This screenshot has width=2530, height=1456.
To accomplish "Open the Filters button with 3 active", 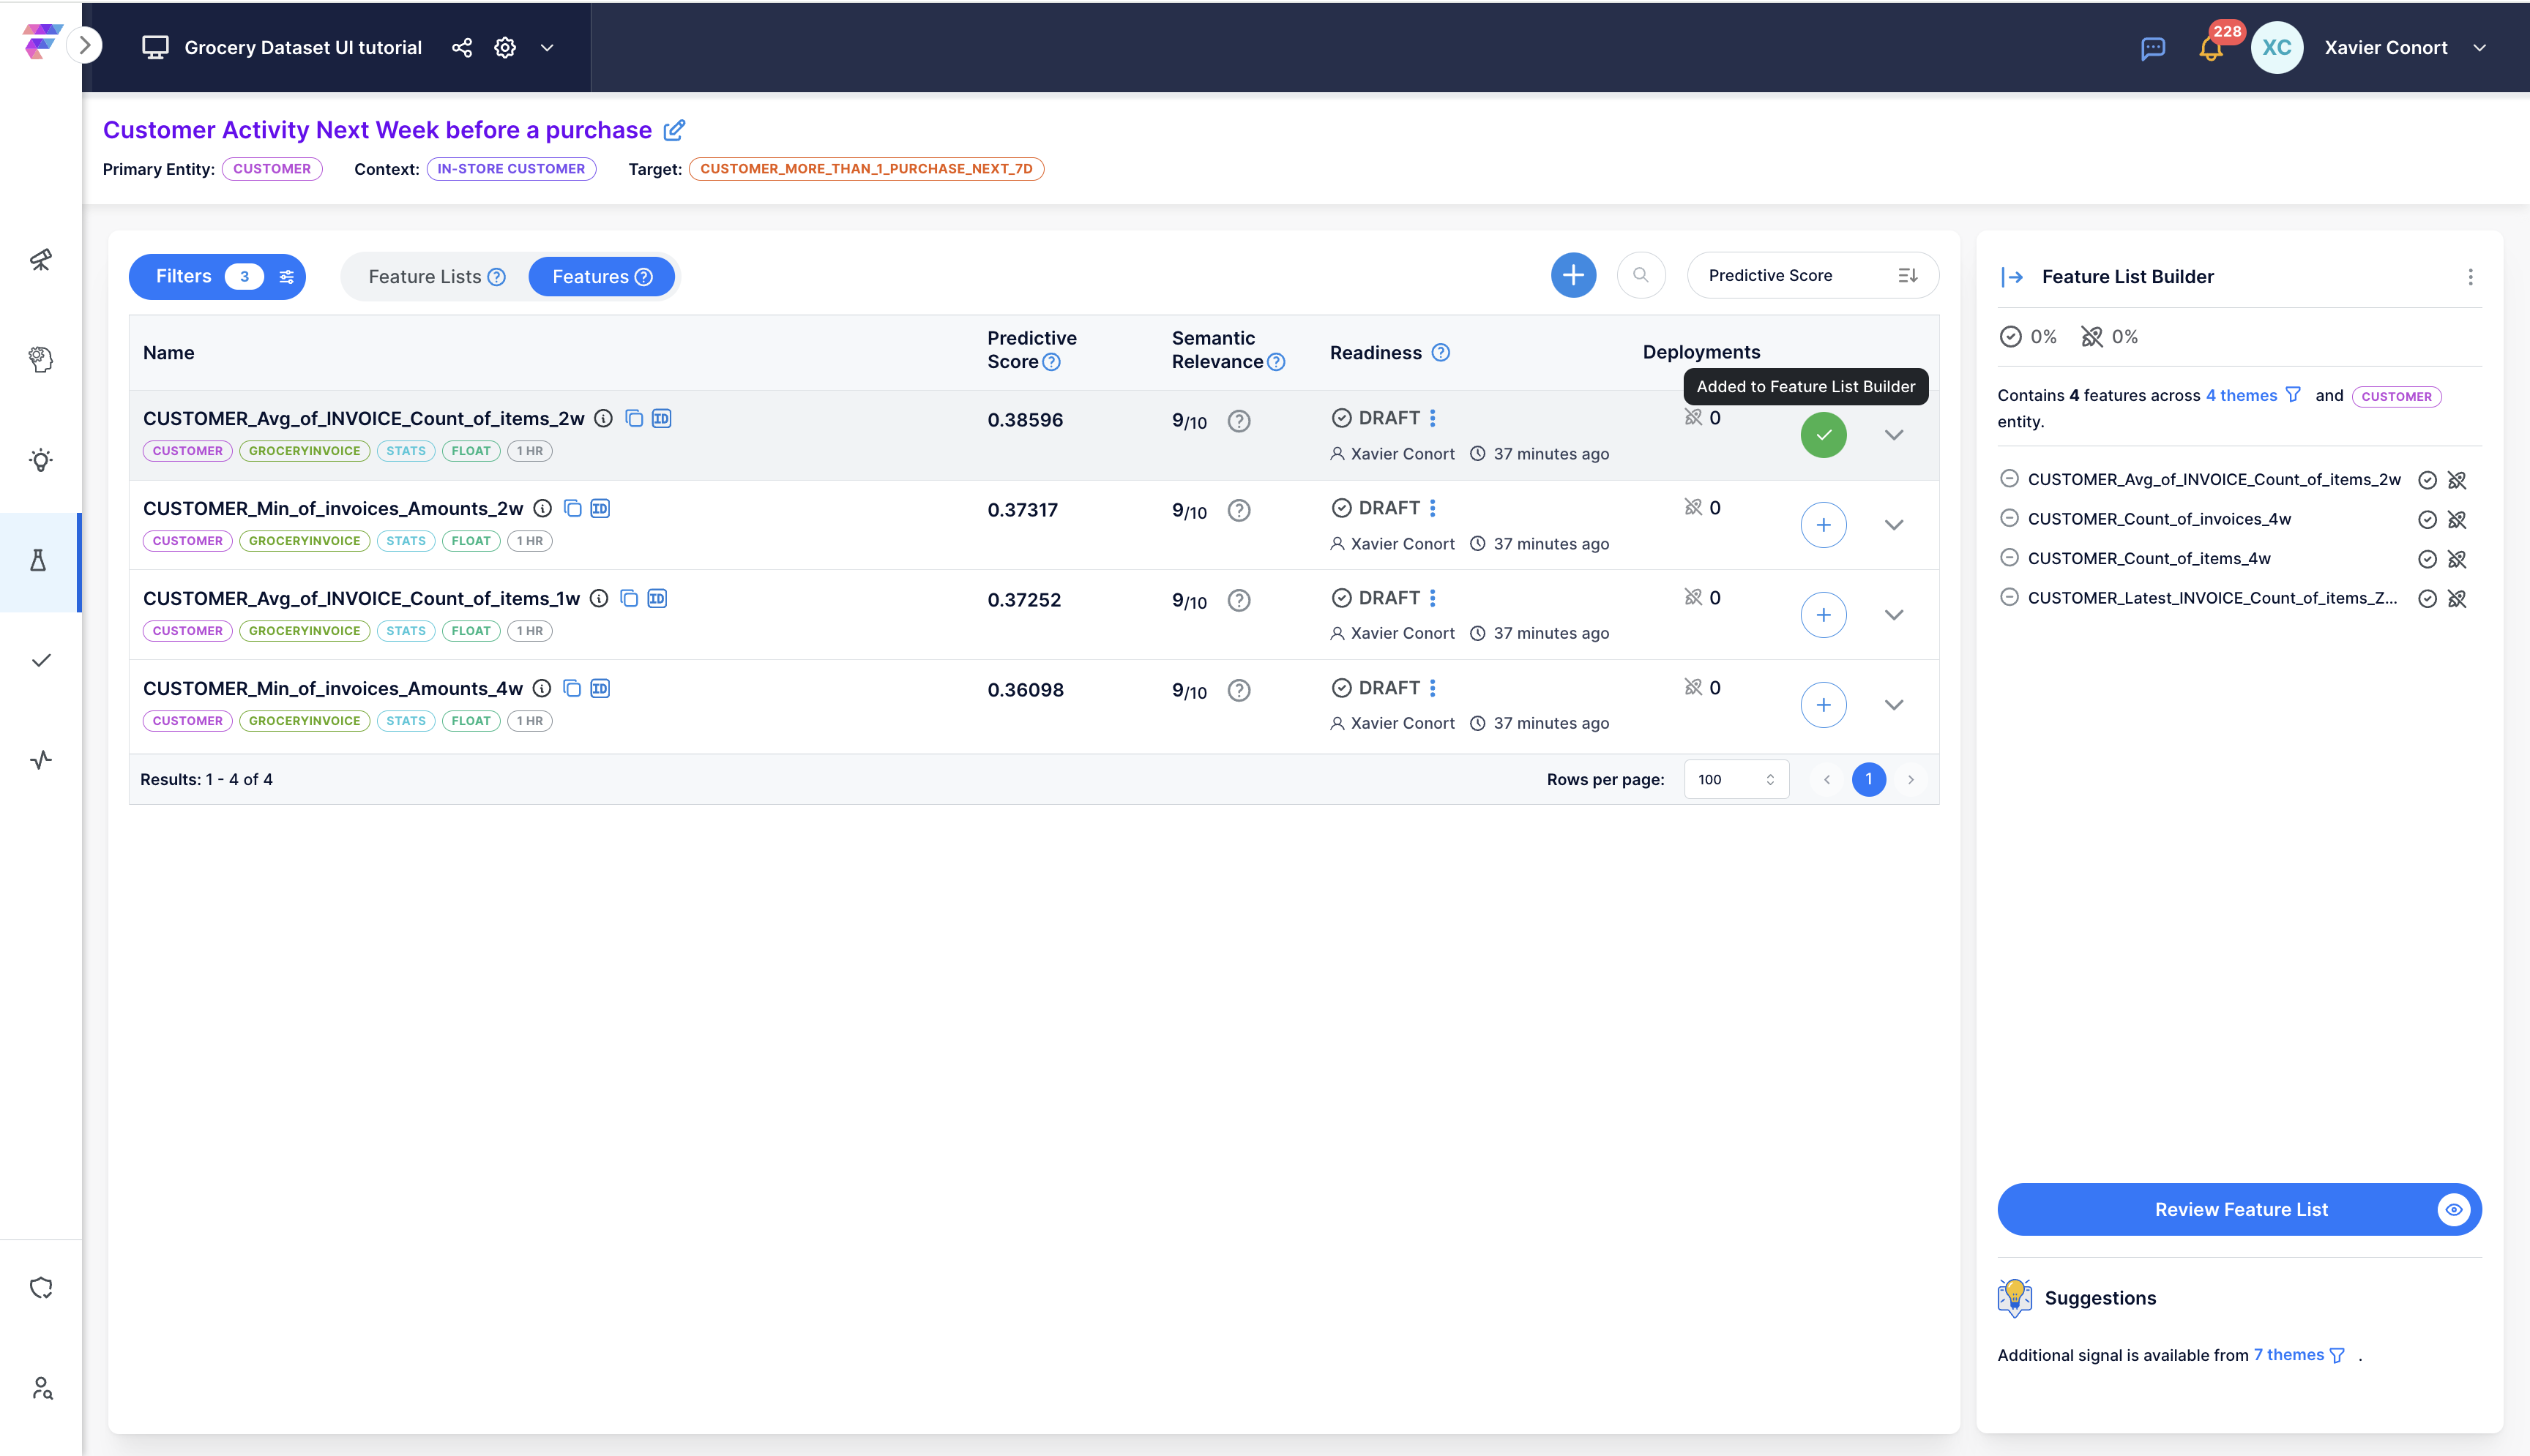I will (x=217, y=277).
